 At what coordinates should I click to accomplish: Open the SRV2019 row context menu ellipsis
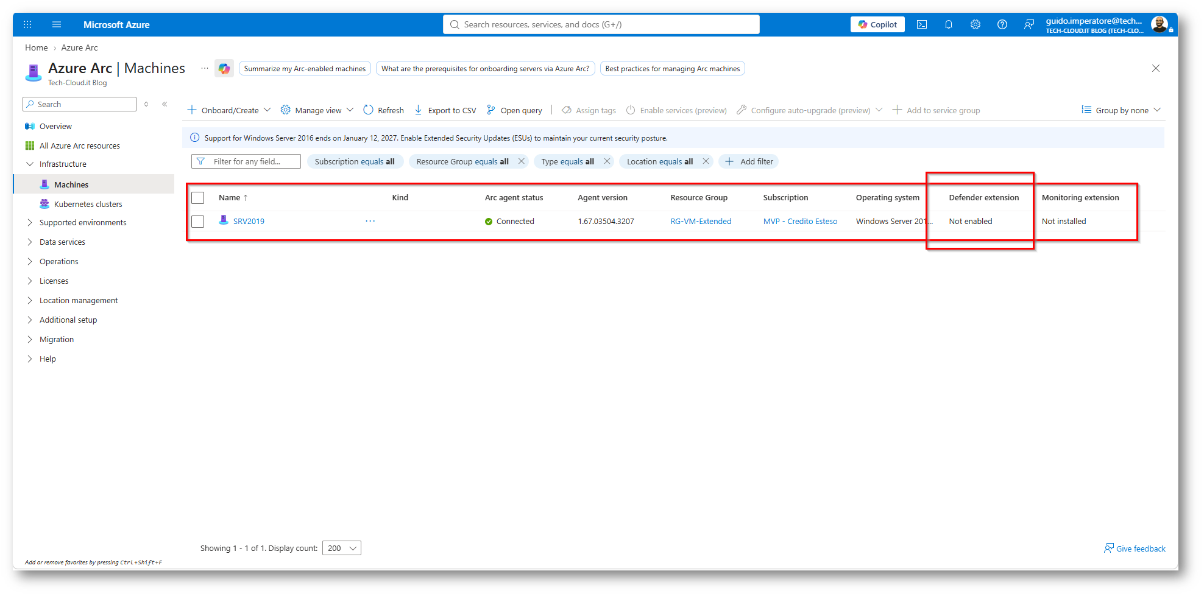(370, 221)
